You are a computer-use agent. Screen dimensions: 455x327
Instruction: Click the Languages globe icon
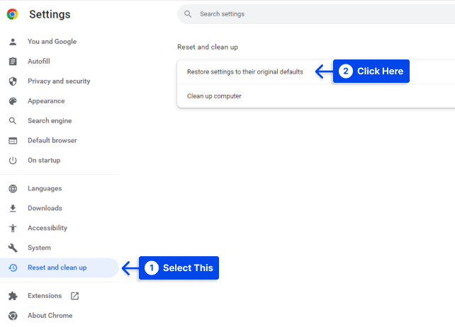[x=13, y=189]
